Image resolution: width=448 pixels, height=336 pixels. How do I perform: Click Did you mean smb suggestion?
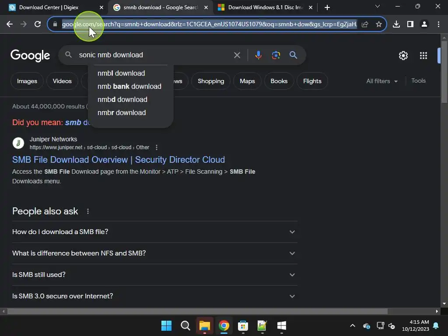(77, 122)
